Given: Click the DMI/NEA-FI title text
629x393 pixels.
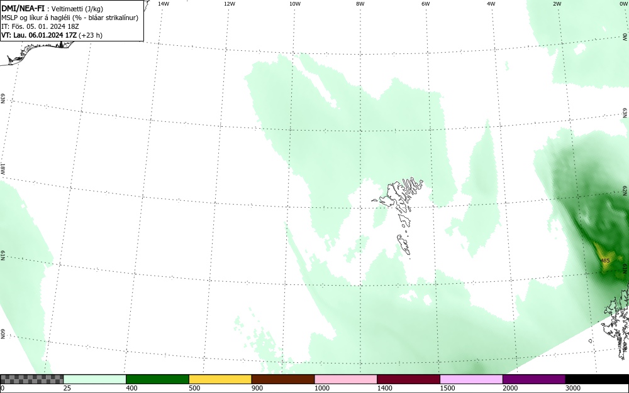Looking at the screenshot, I should tap(23, 9).
